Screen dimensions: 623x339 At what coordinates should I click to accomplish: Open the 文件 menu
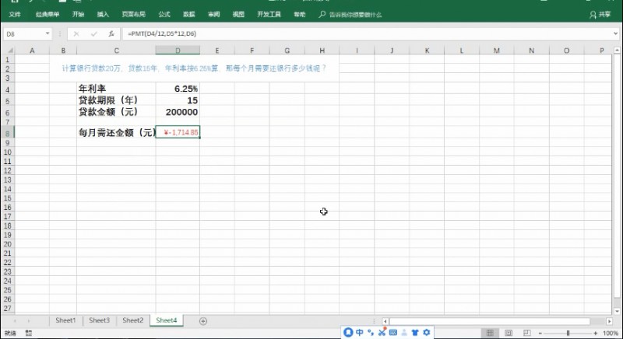point(15,14)
